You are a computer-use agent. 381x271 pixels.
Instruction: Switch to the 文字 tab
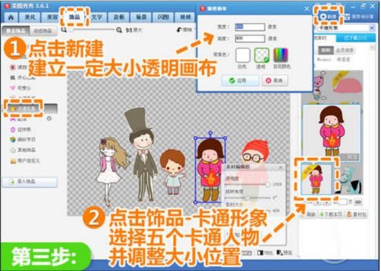97,17
